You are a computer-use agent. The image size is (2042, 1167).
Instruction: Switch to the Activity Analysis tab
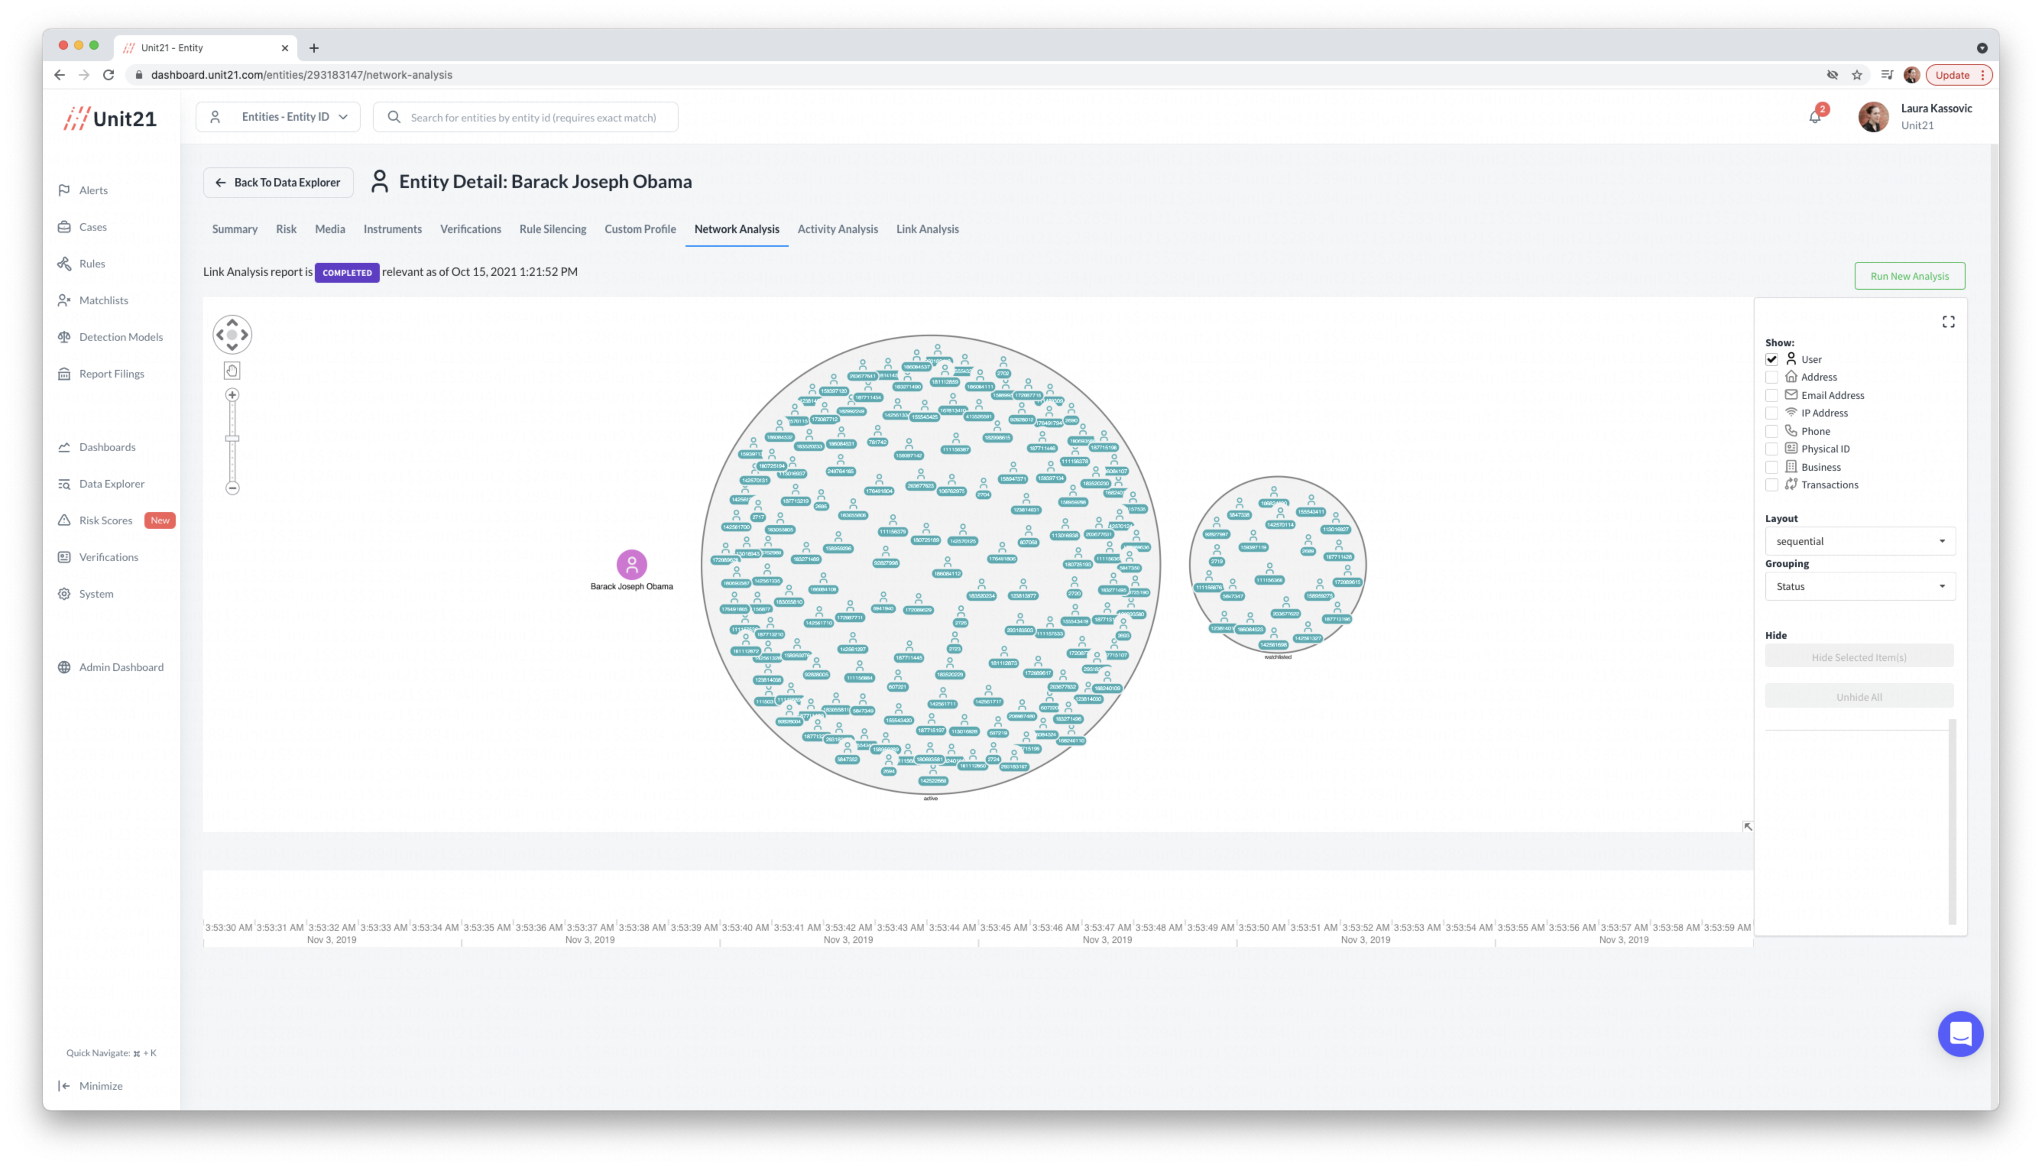coord(838,229)
